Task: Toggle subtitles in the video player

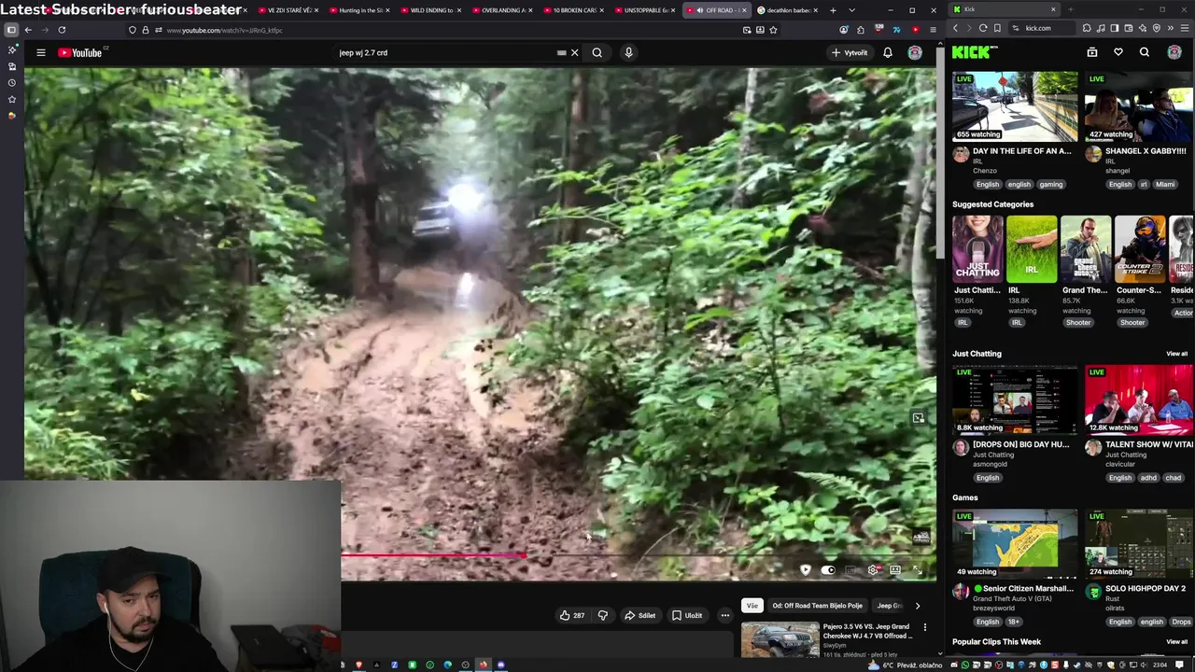Action: (851, 570)
